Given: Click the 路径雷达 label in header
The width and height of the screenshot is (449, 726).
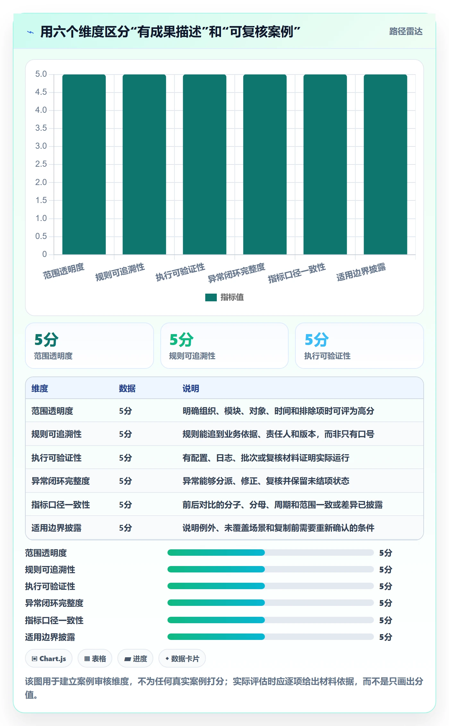Looking at the screenshot, I should click(x=406, y=31).
